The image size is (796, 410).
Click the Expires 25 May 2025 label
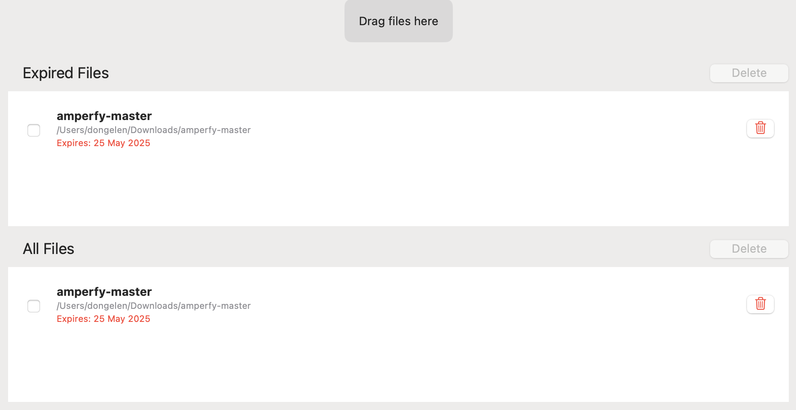point(103,143)
